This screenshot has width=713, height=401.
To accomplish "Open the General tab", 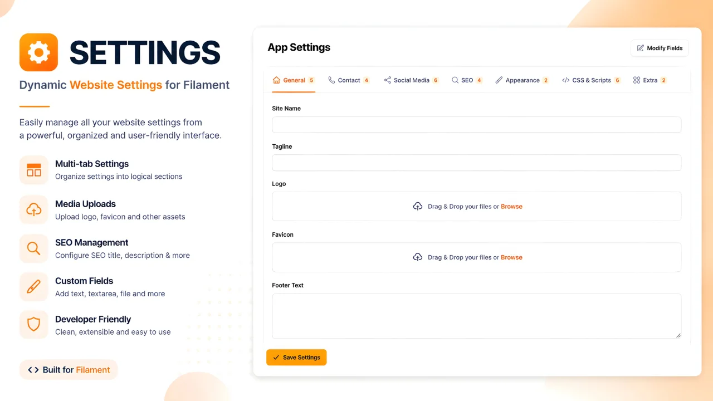I will click(294, 80).
